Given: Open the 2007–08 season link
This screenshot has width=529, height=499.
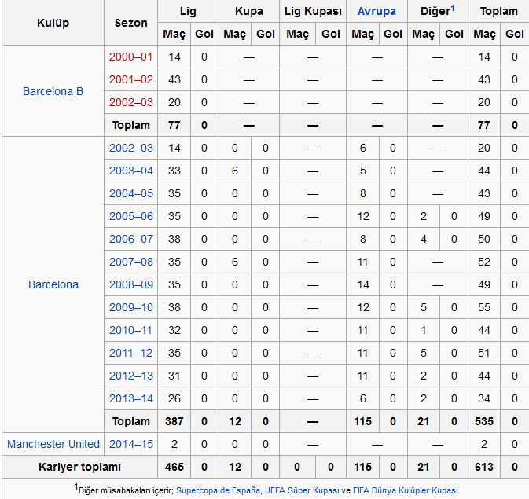Looking at the screenshot, I should [x=131, y=262].
